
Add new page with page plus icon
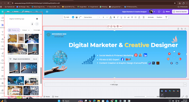coord(185,29)
